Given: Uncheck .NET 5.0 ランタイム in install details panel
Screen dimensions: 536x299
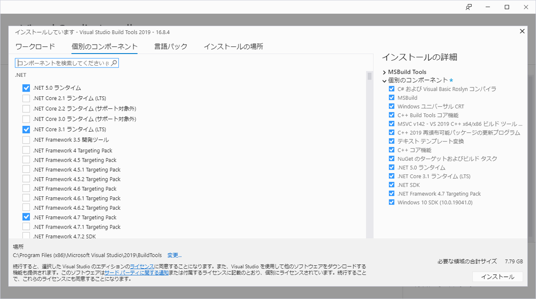Looking at the screenshot, I should point(392,167).
